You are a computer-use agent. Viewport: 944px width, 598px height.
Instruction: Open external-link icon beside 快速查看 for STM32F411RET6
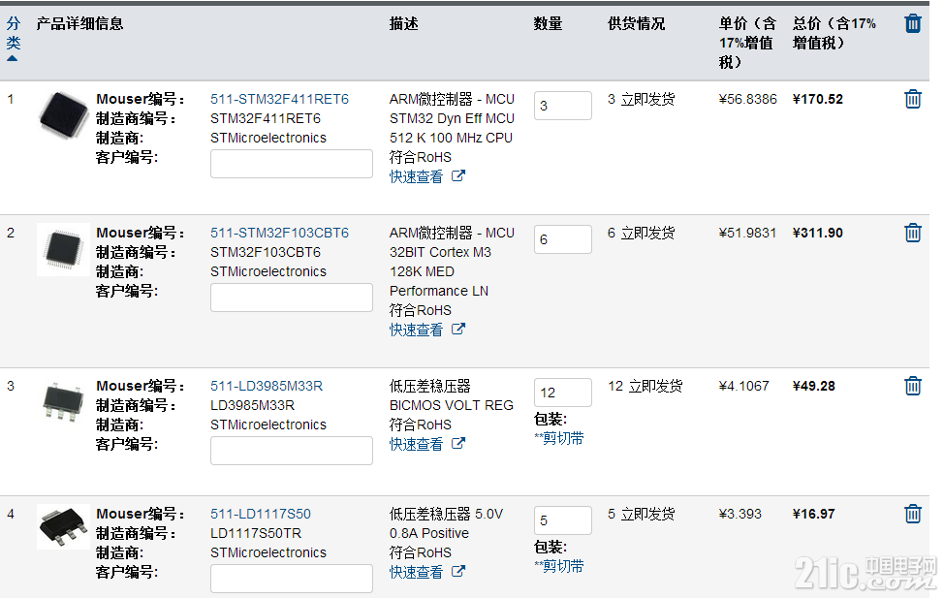point(458,175)
